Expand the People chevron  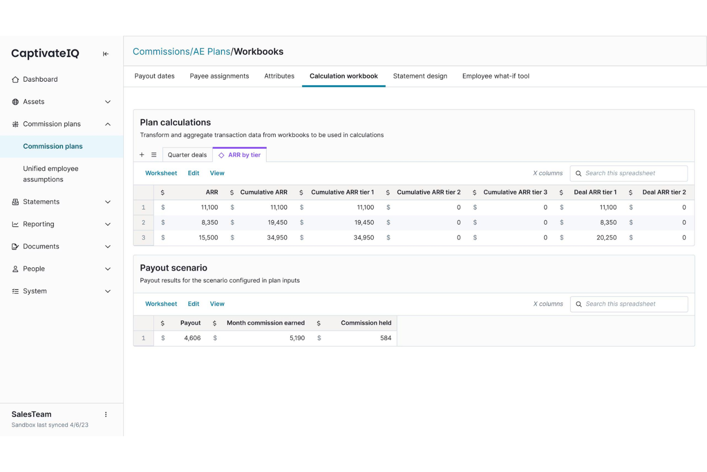coord(108,269)
